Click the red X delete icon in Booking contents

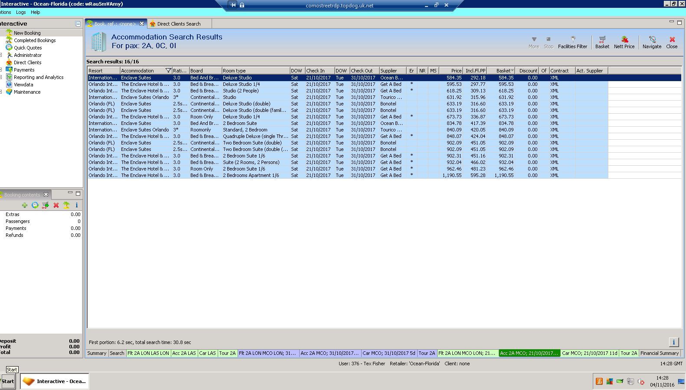[x=56, y=205]
